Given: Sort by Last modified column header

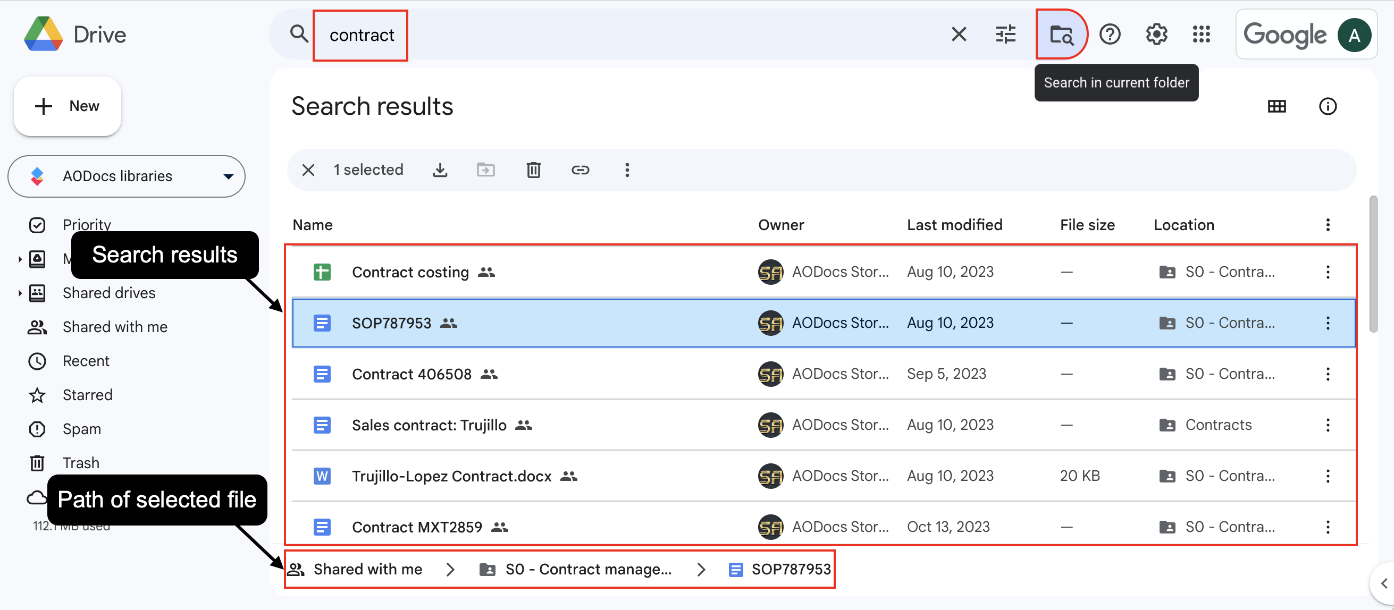Looking at the screenshot, I should tap(954, 225).
